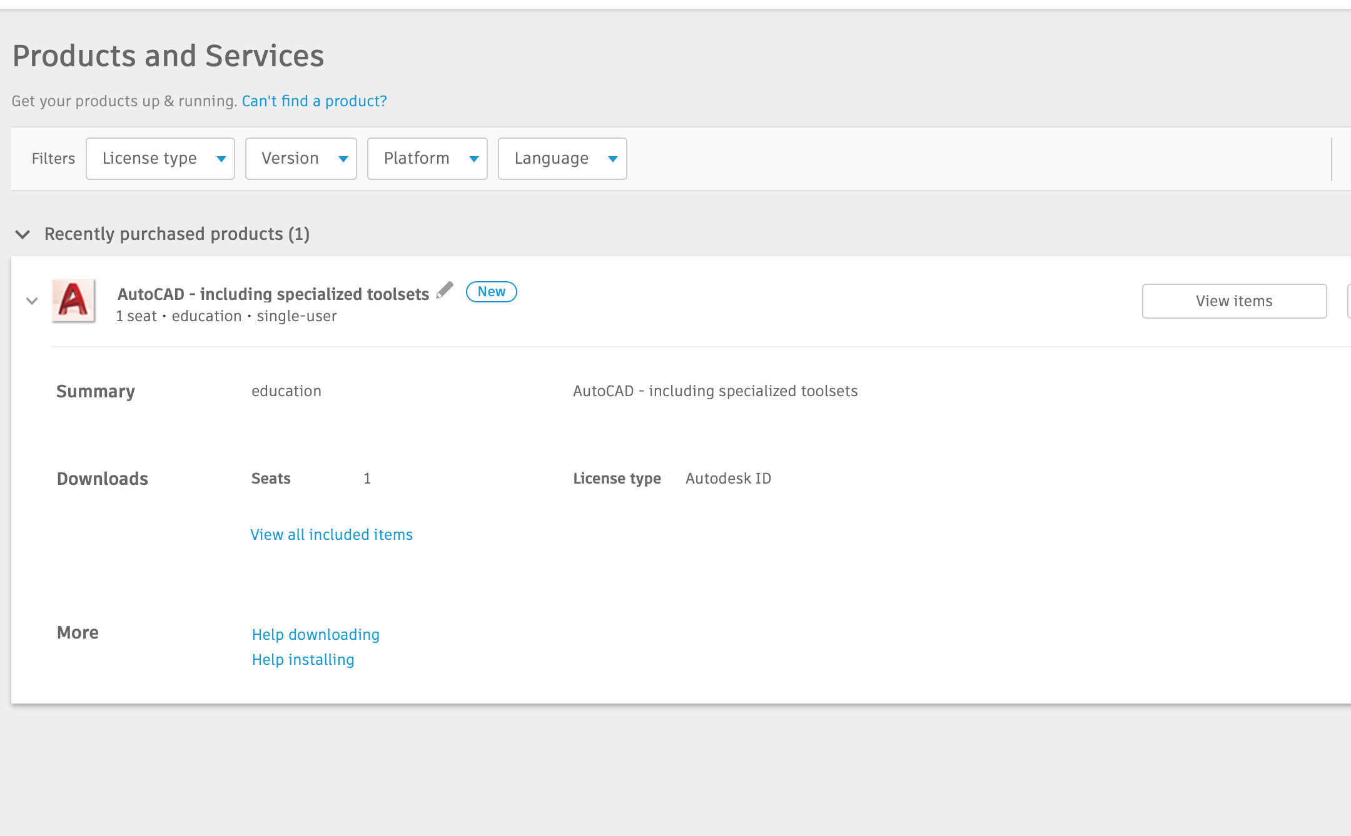Image resolution: width=1351 pixels, height=836 pixels.
Task: Open the "Can't find a product?" link
Action: click(313, 101)
